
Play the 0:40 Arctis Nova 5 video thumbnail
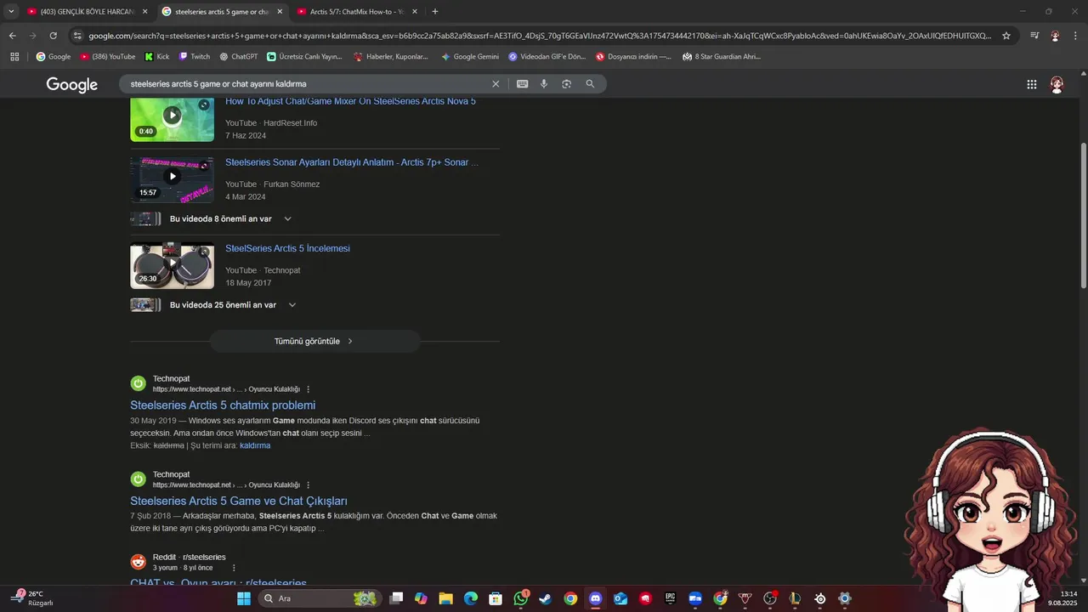coord(173,119)
